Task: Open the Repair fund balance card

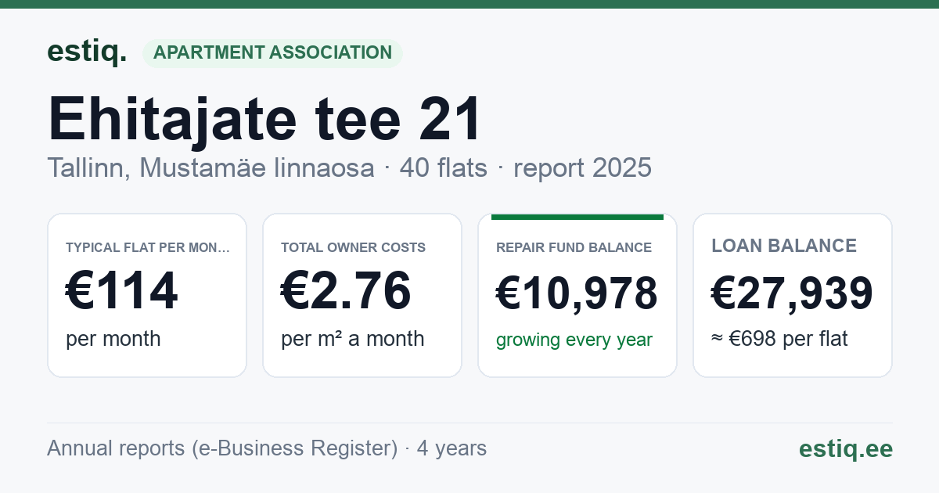Action: 577,295
